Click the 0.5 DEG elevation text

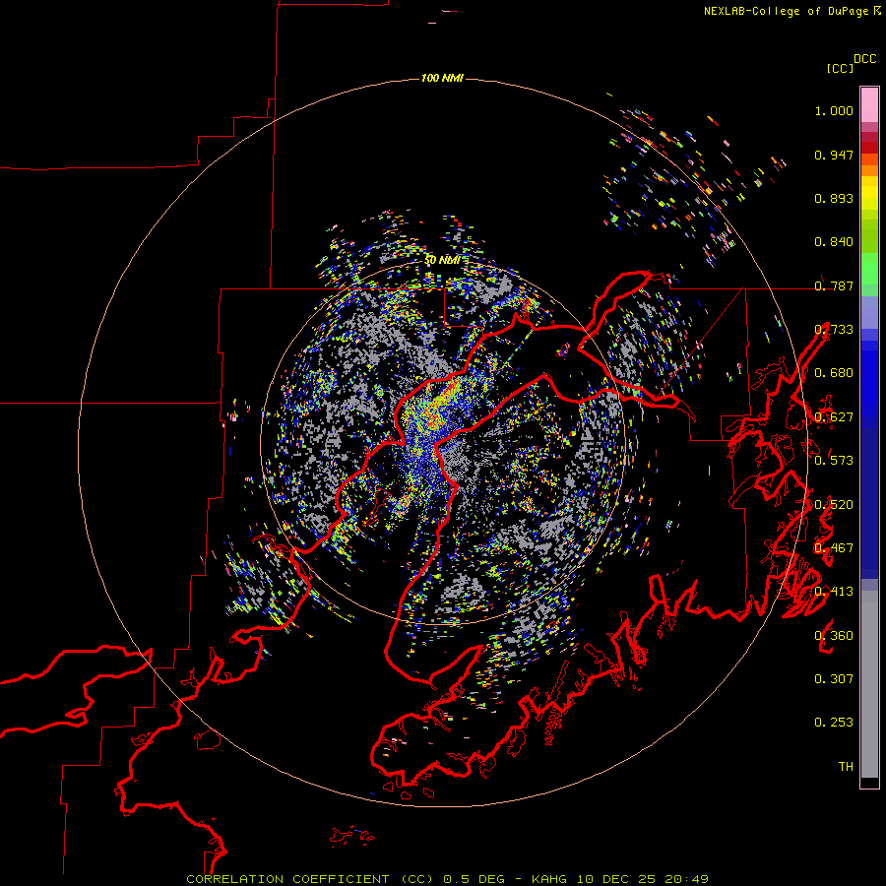click(473, 879)
